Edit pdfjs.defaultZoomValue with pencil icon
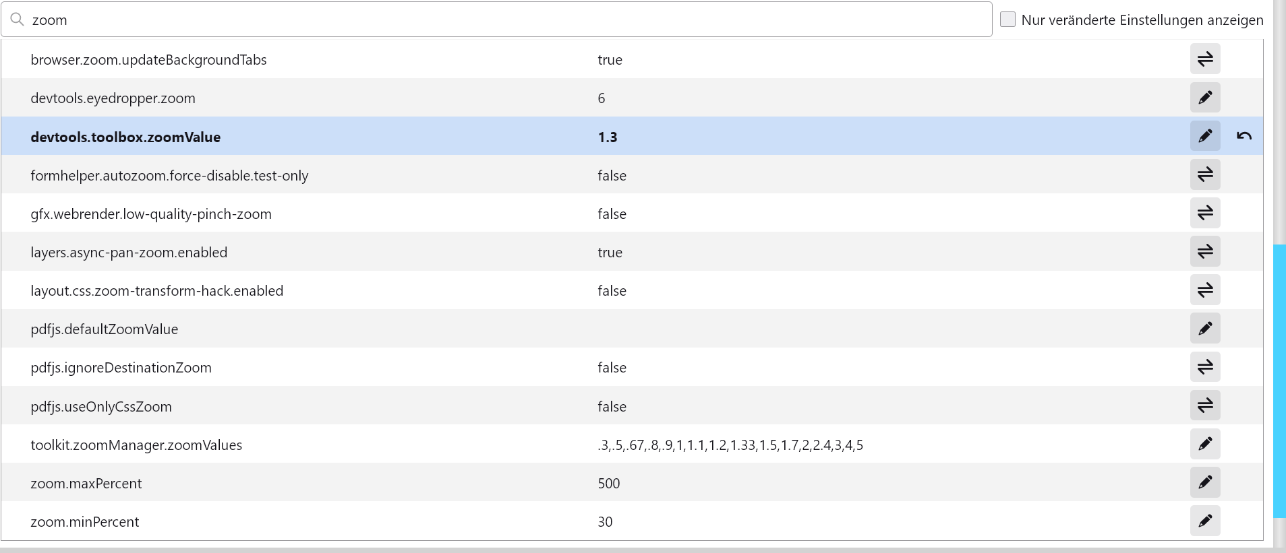Screen dimensions: 1286x553 (1205, 329)
